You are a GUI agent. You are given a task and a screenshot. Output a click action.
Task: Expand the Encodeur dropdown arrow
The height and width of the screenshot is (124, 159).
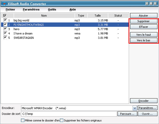[135, 108]
